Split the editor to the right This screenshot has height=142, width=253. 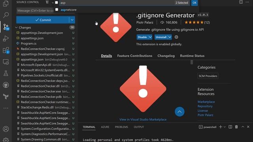(x=241, y=2)
